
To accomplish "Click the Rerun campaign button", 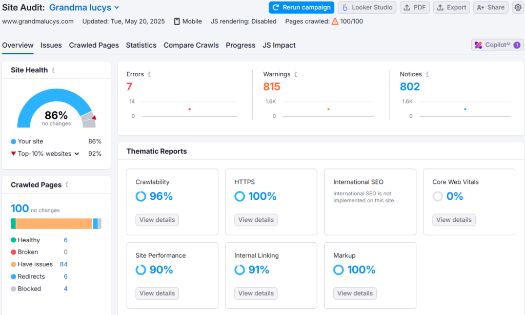I will (x=301, y=7).
